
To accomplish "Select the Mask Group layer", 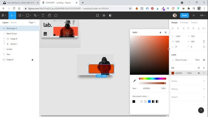I will [19, 33].
